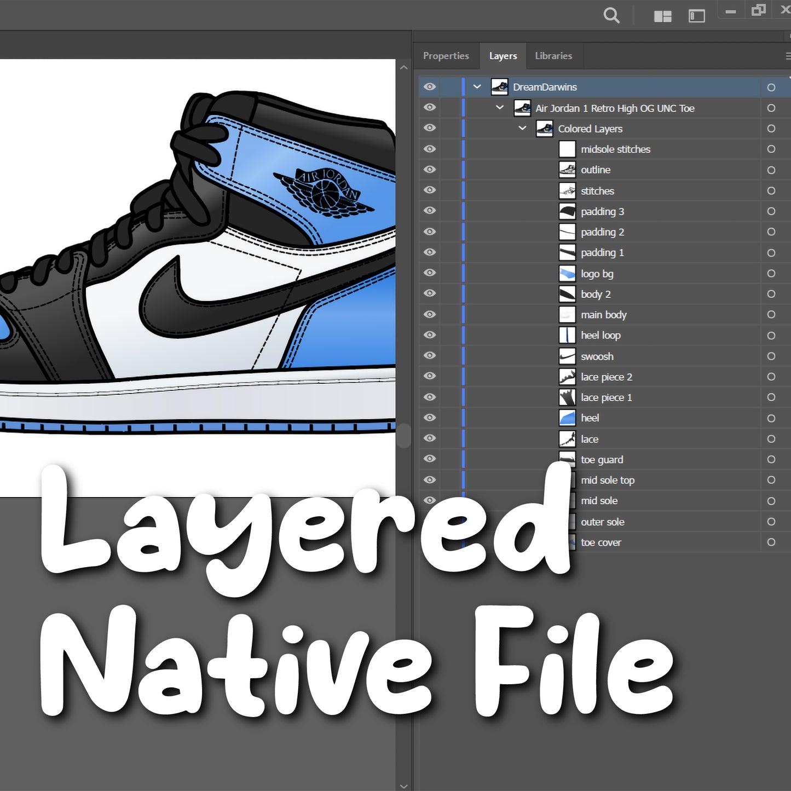Click the Air Jordan 1 Retro layer thumbnail

pos(523,108)
